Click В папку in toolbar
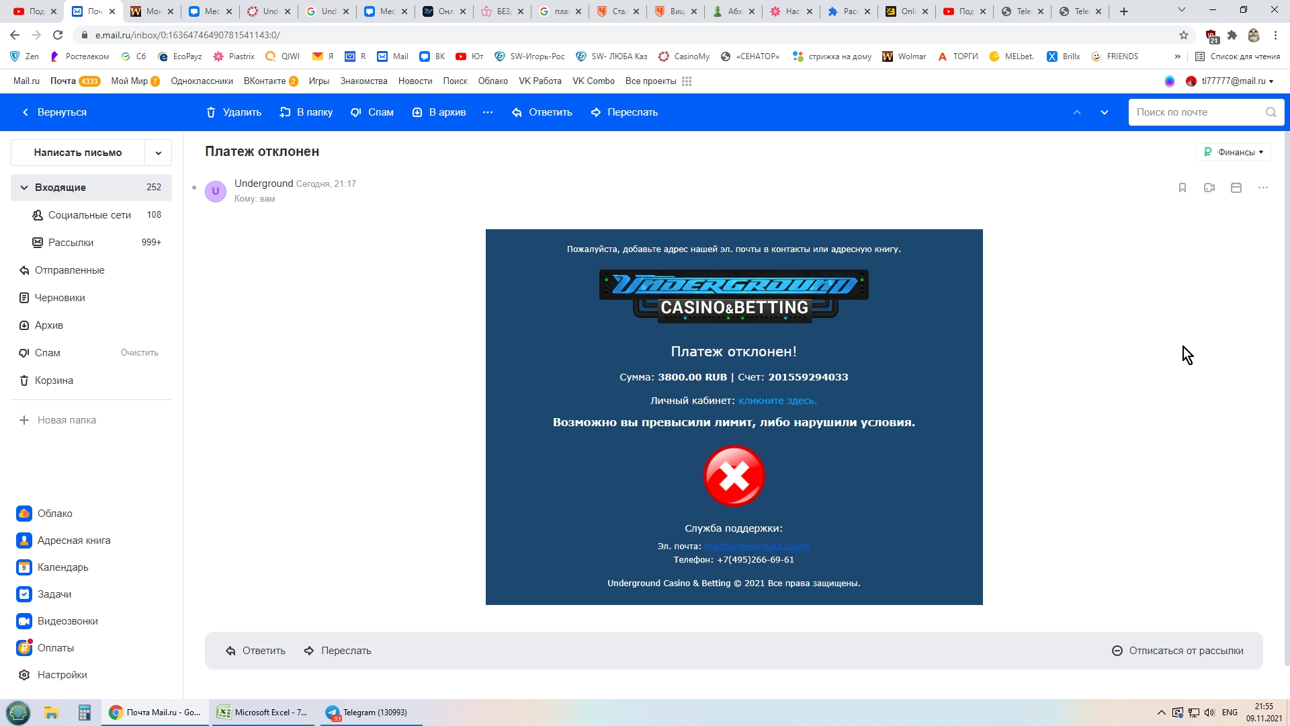The width and height of the screenshot is (1290, 726). point(306,112)
